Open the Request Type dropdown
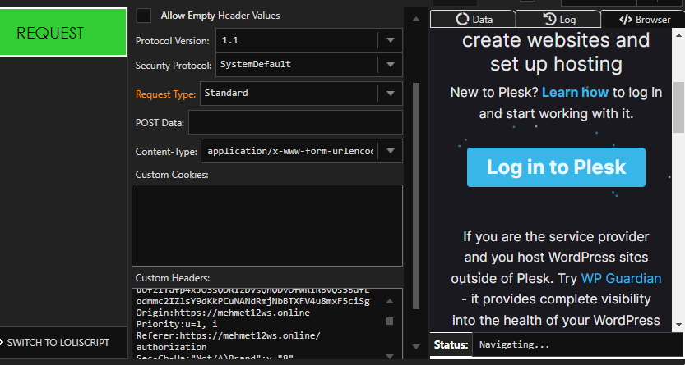Viewport: 685px width, 365px height. tap(301, 94)
